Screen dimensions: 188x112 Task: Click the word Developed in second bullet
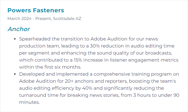(x=32, y=74)
